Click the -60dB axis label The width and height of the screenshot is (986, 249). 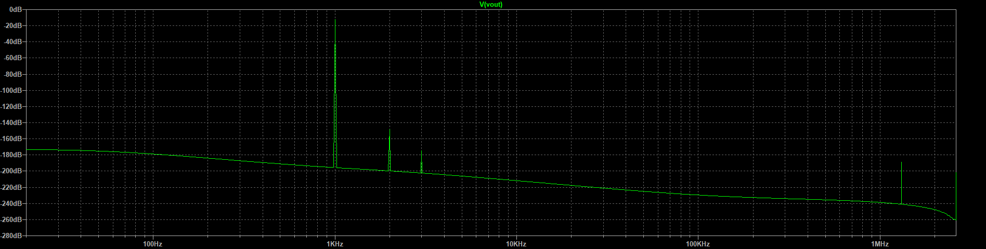(x=14, y=58)
